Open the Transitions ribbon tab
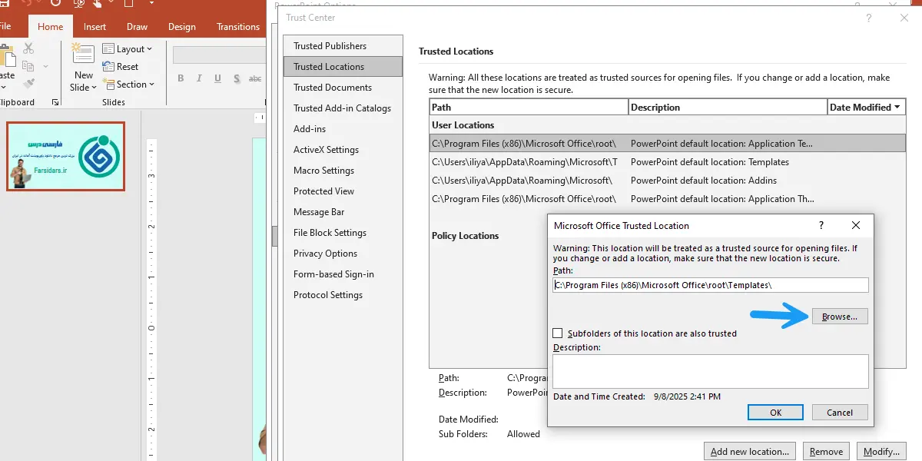 point(238,27)
